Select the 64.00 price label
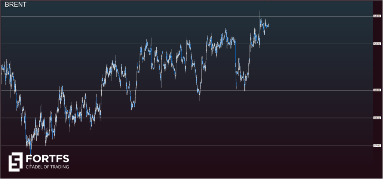This screenshot has width=383, height=179. tap(377, 16)
